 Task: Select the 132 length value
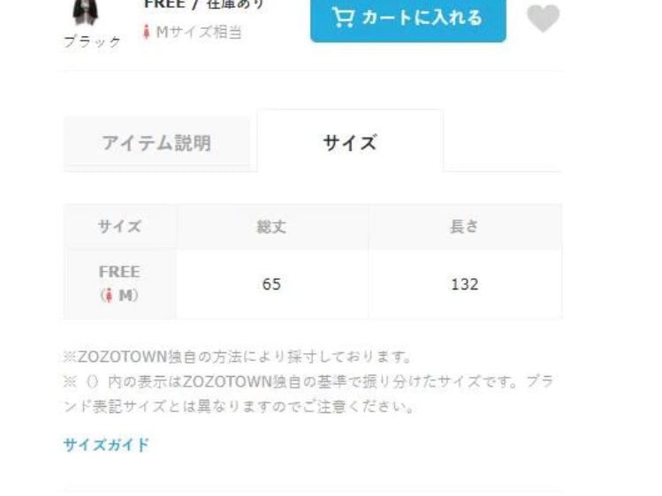[x=465, y=284]
